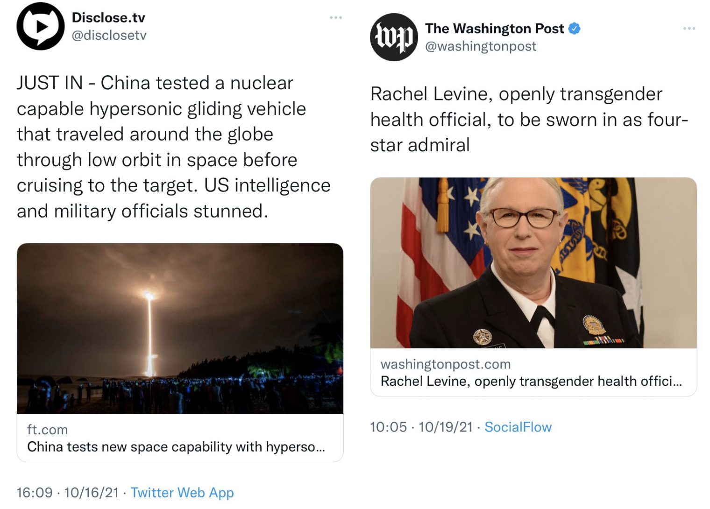
Task: Click the 10:05 · 10/19/21 timestamp
Action: click(421, 427)
